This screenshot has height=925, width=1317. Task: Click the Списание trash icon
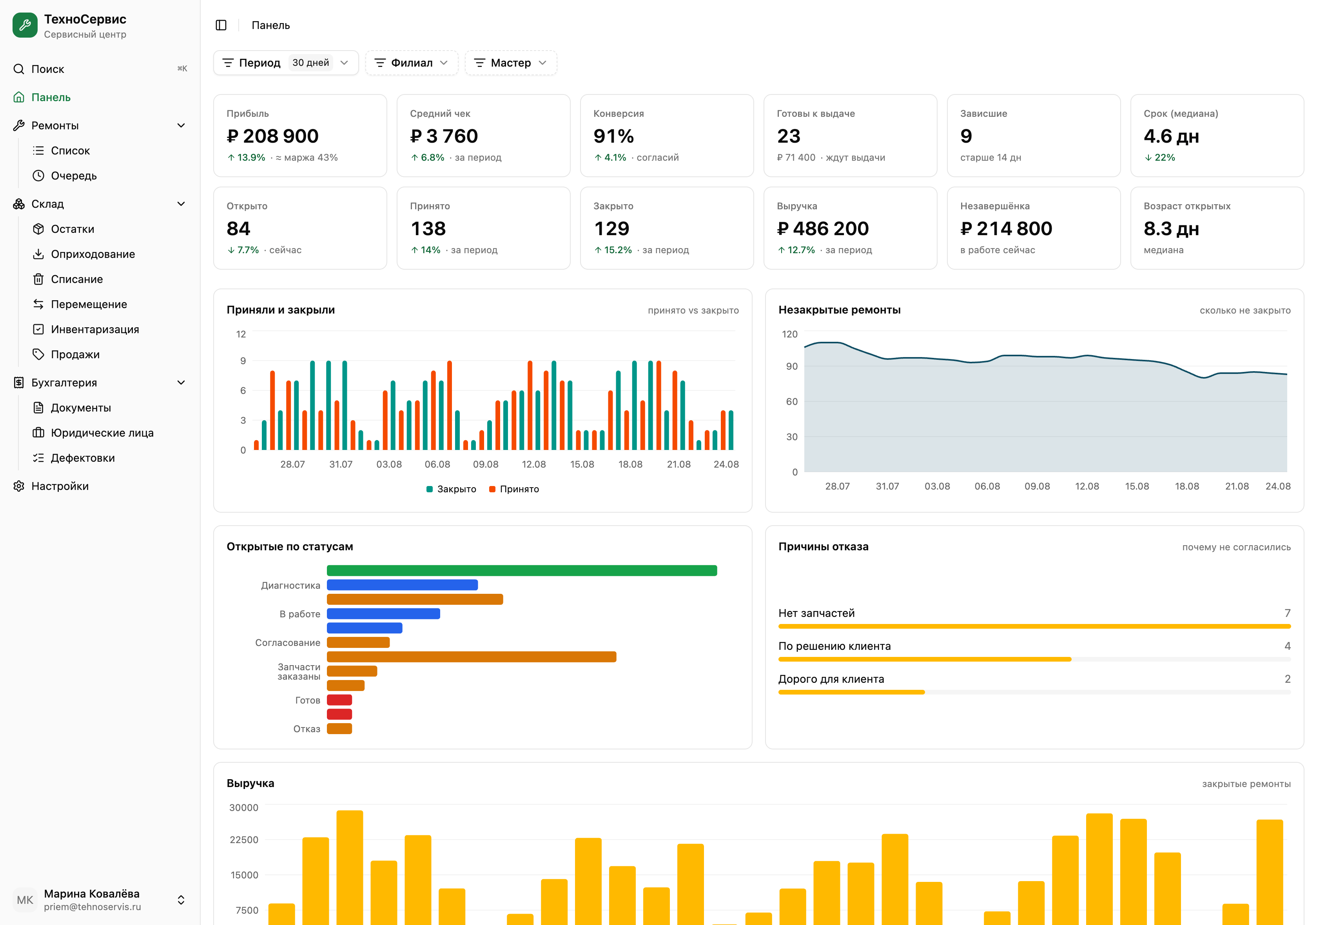click(x=38, y=279)
